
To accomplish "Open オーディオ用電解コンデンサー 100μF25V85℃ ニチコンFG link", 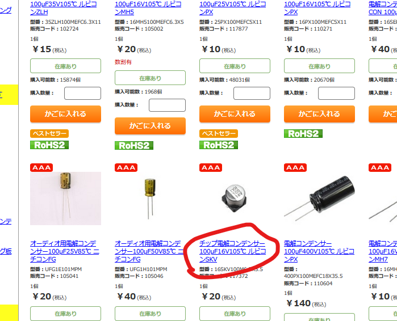I will (65, 251).
